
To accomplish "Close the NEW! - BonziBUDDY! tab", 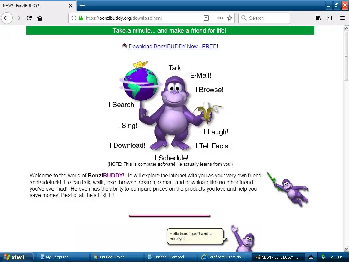I will 71,6.
